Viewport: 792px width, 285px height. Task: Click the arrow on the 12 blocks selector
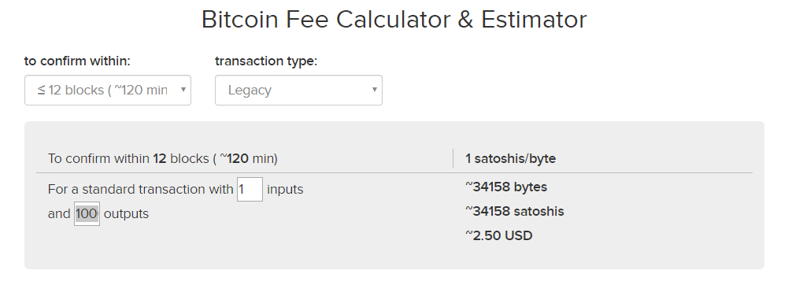coord(183,90)
